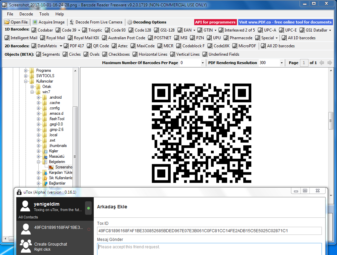The image size is (337, 255).
Task: Open the DataMatrix dropdown arrow
Action: tap(61, 46)
